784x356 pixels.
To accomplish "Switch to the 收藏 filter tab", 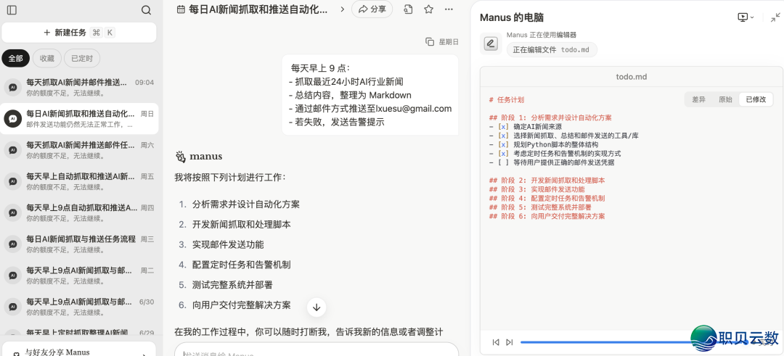I will click(x=47, y=59).
